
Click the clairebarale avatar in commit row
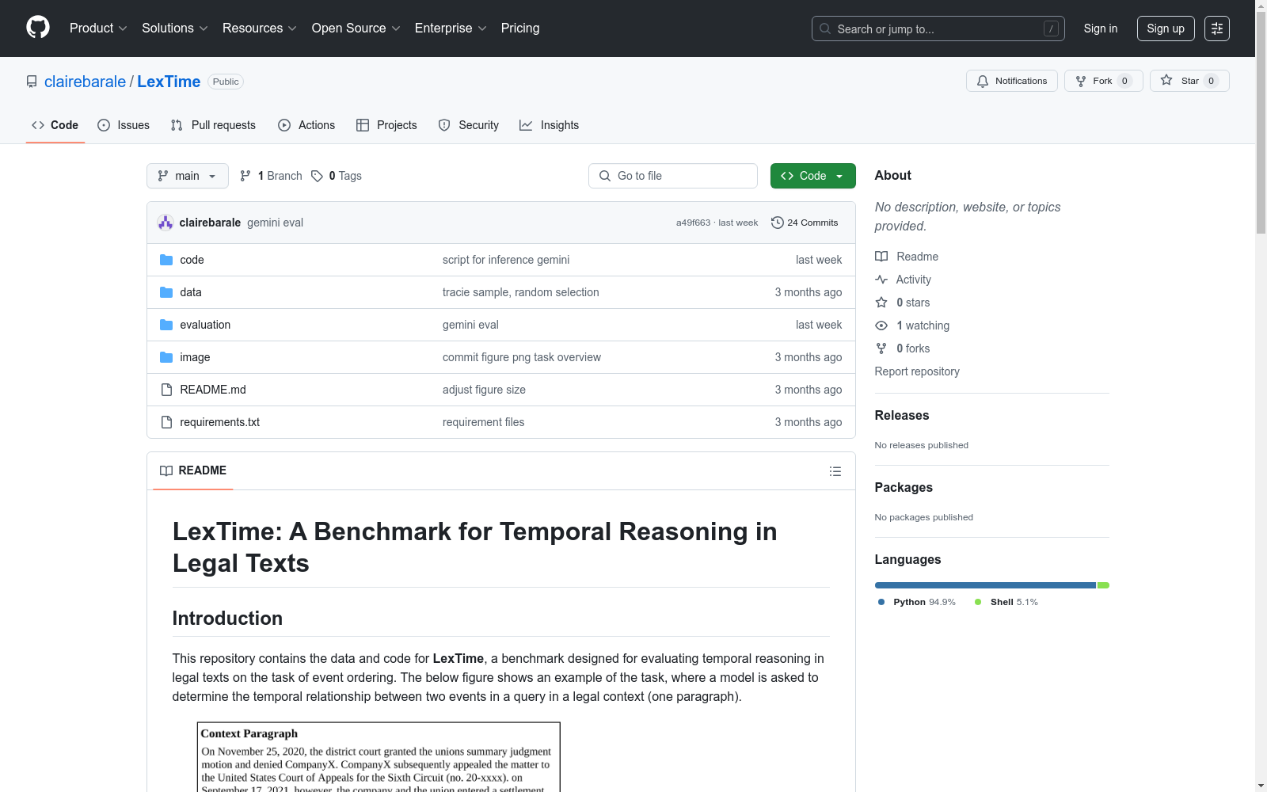166,223
